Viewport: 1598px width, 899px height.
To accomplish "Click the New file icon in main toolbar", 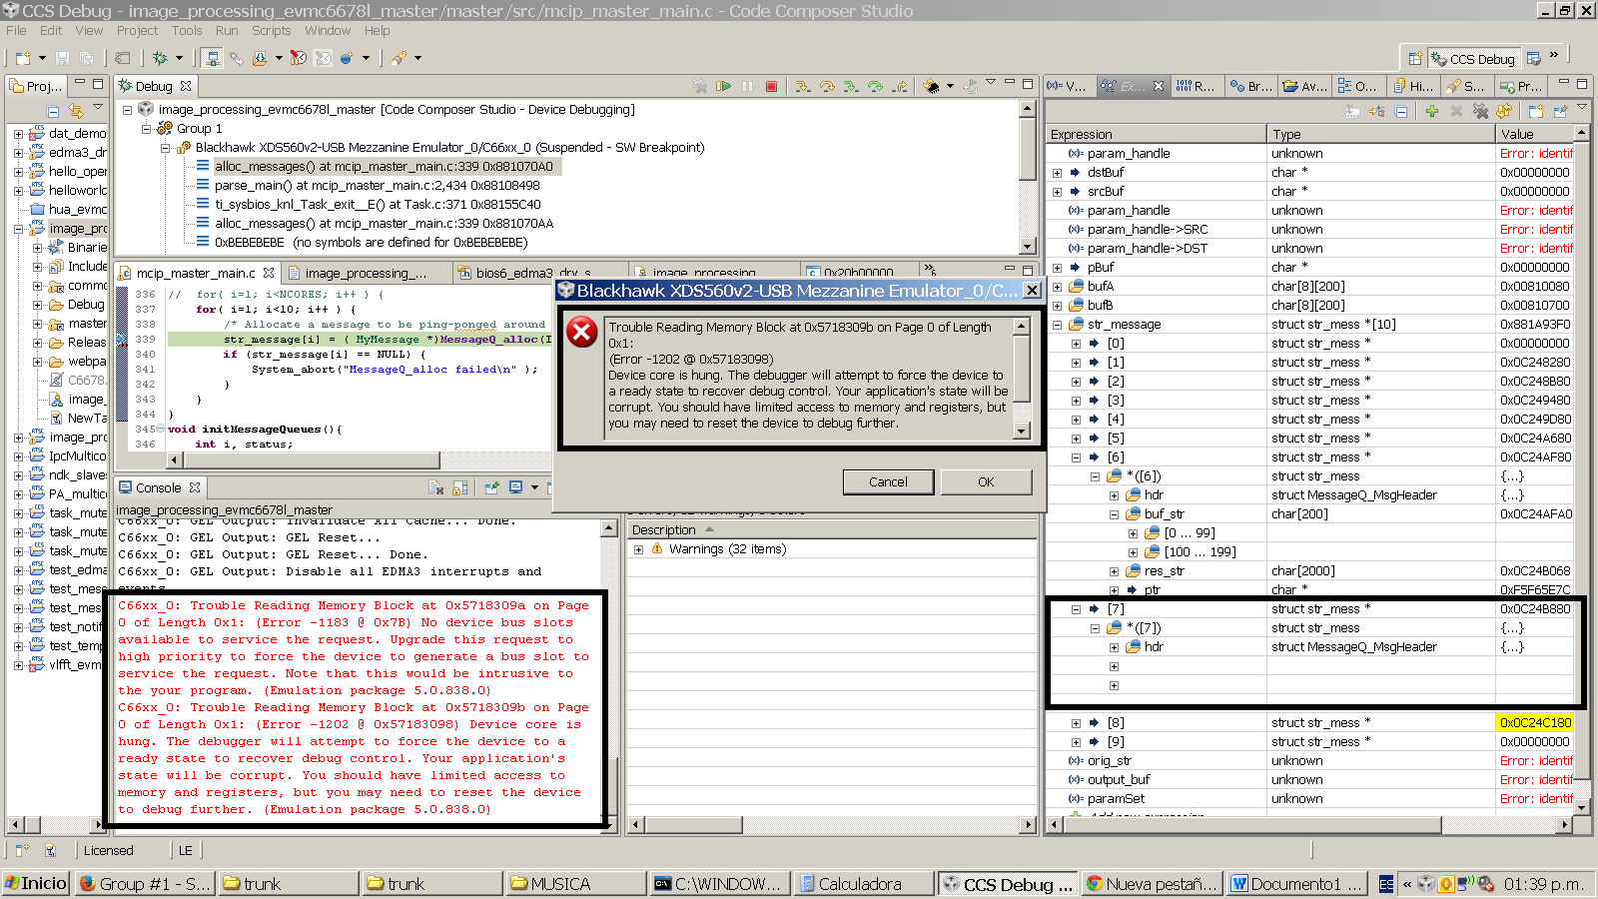I will tap(24, 58).
